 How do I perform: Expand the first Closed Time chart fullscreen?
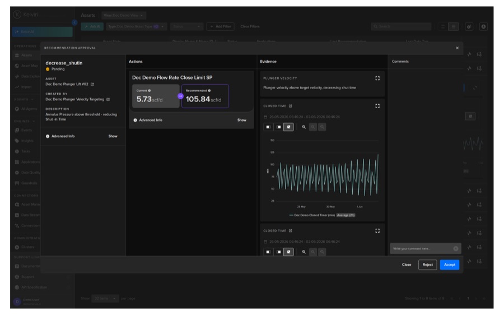tap(377, 106)
